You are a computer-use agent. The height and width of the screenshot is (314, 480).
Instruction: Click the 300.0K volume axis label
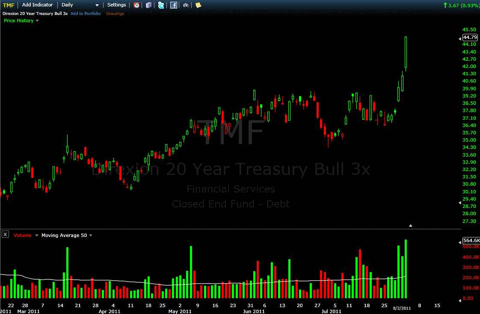click(x=471, y=267)
